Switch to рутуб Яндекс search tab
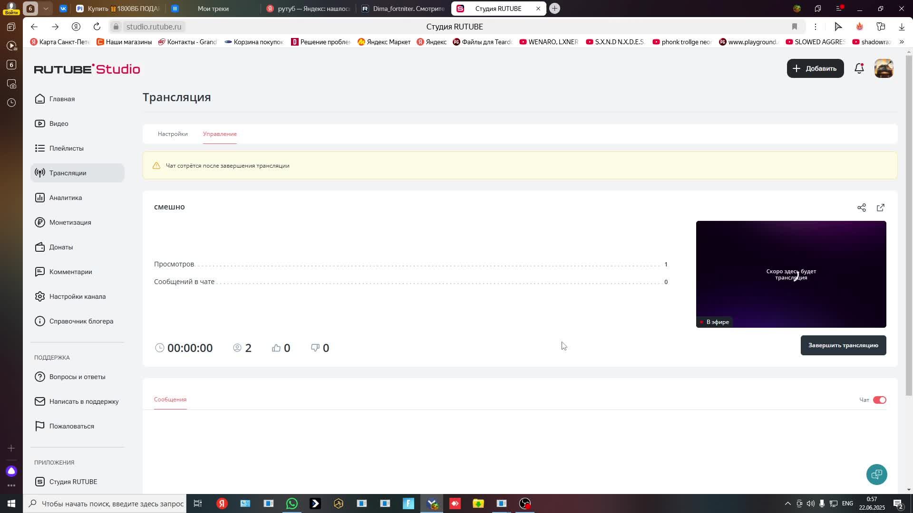The image size is (913, 513). coord(308,9)
